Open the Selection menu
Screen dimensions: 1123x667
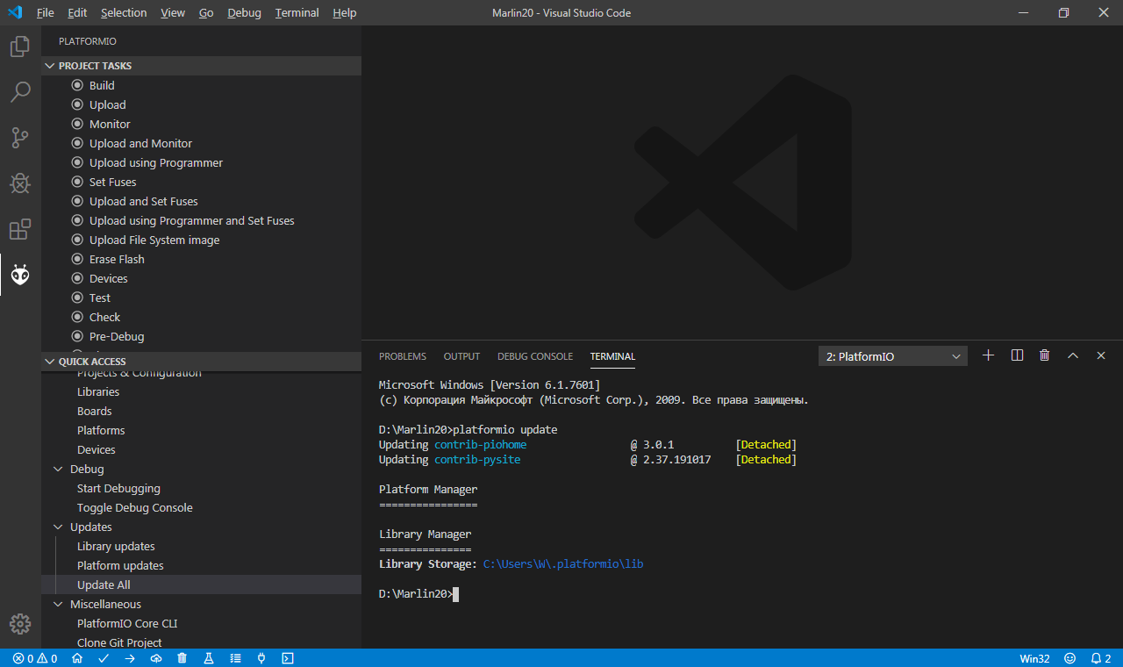124,12
